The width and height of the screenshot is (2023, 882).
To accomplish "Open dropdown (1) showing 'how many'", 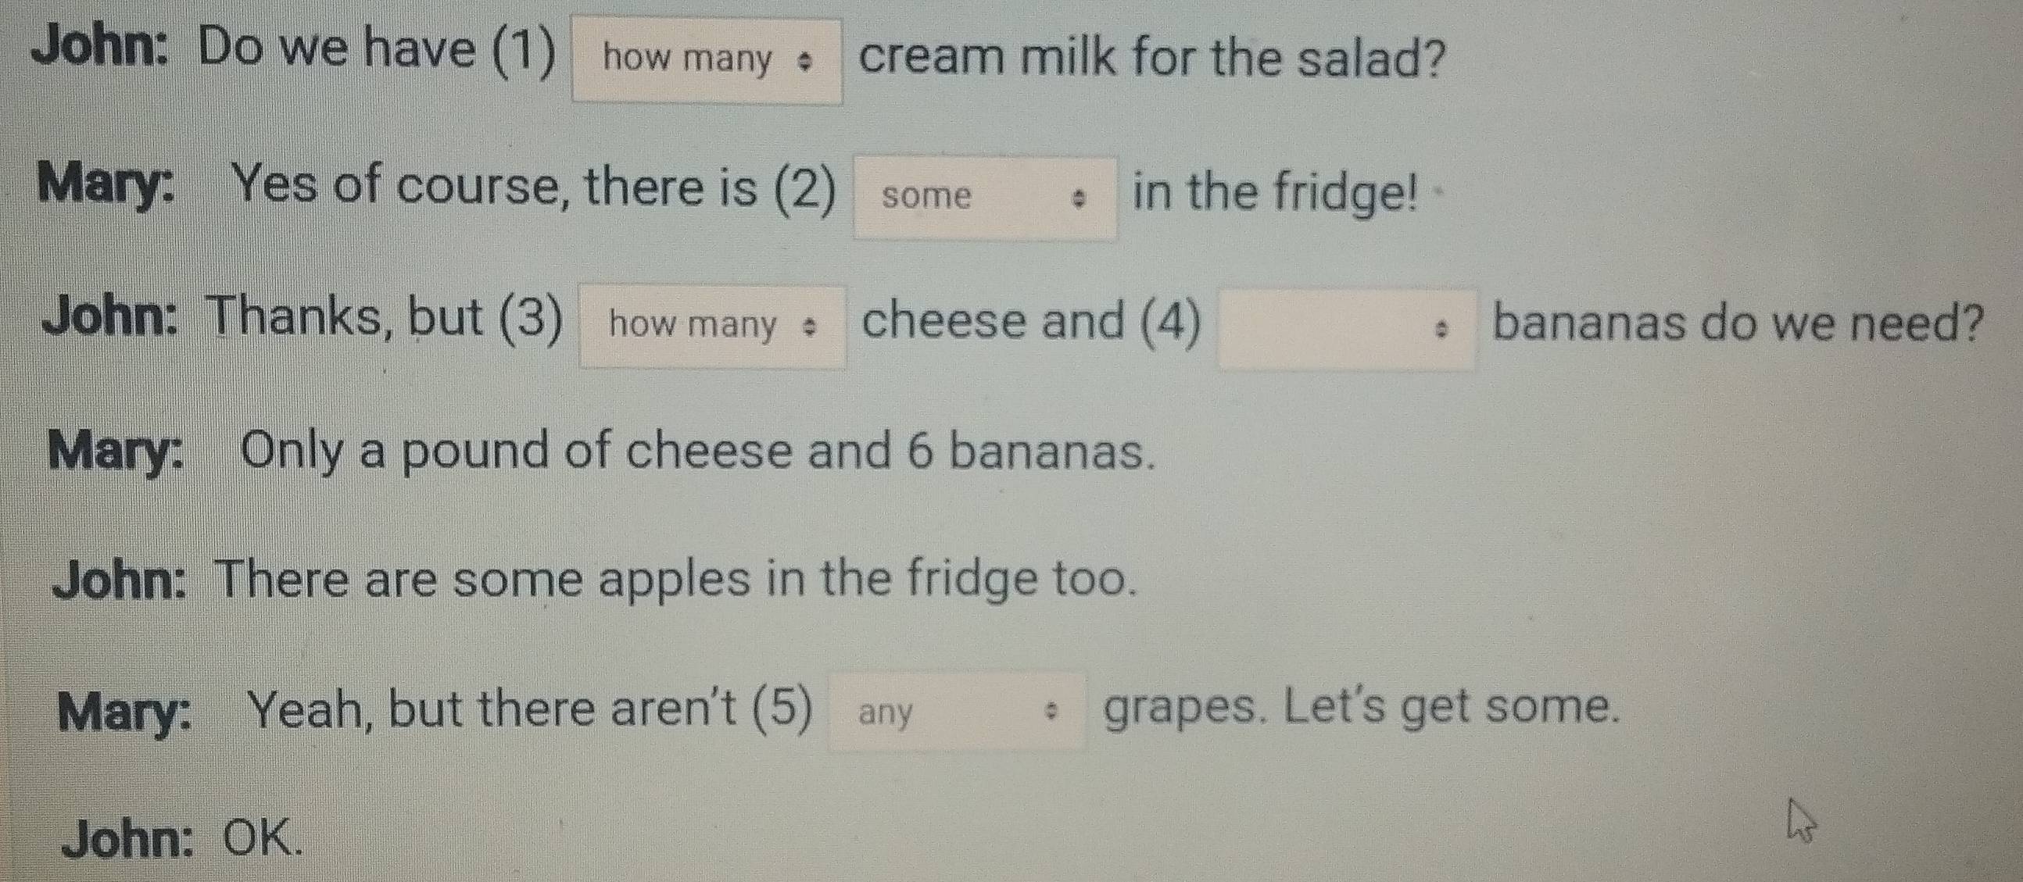I will 707,61.
